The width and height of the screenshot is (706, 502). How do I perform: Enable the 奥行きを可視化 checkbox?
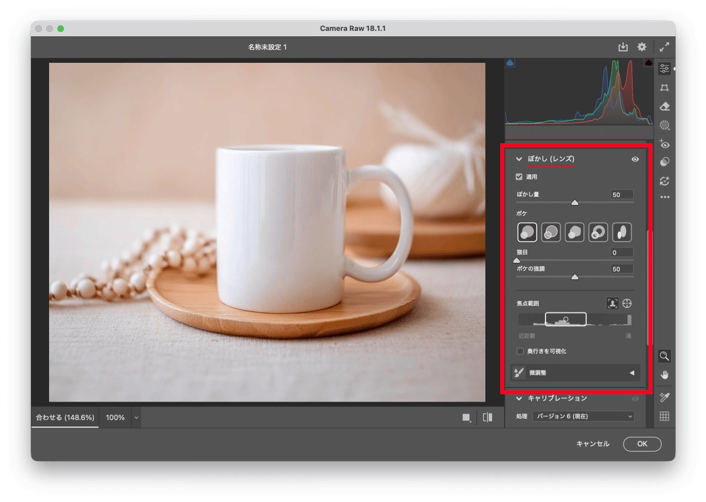point(520,351)
